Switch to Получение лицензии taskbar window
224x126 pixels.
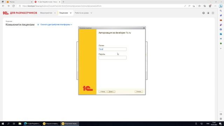70,124
